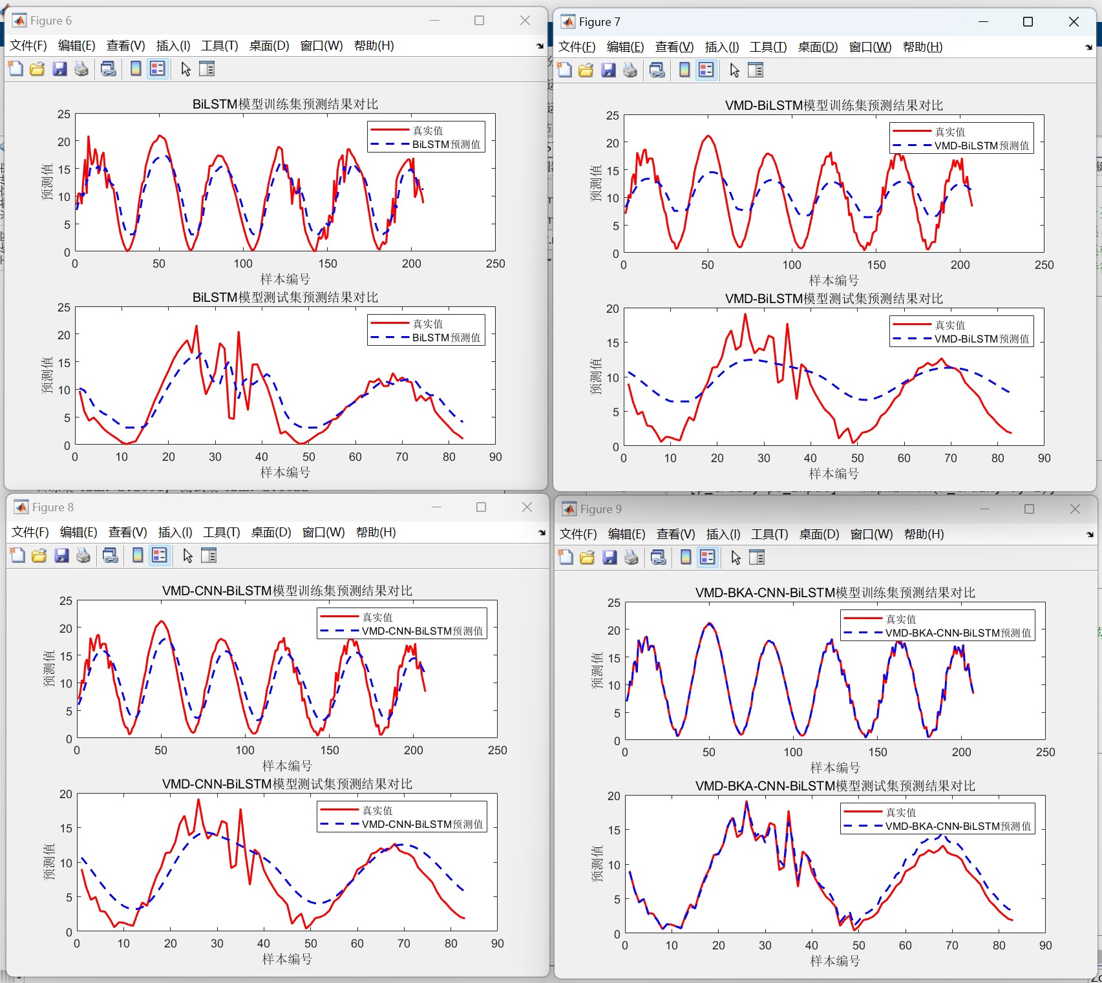Viewport: 1102px width, 983px height.
Task: Click Link Plot icon in Figure 8 toolbar
Action: (111, 555)
